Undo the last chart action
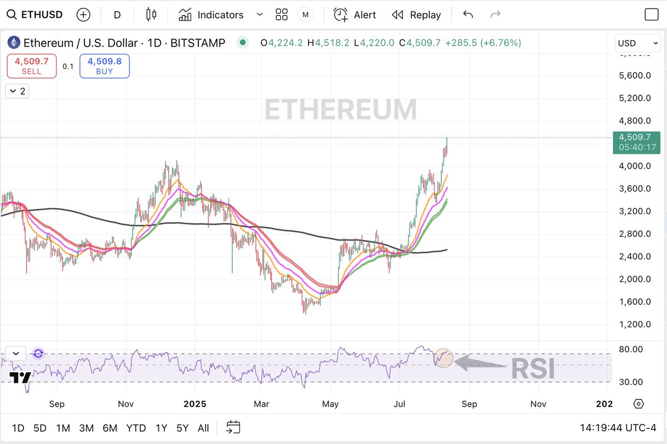The height and width of the screenshot is (444, 667). [468, 14]
